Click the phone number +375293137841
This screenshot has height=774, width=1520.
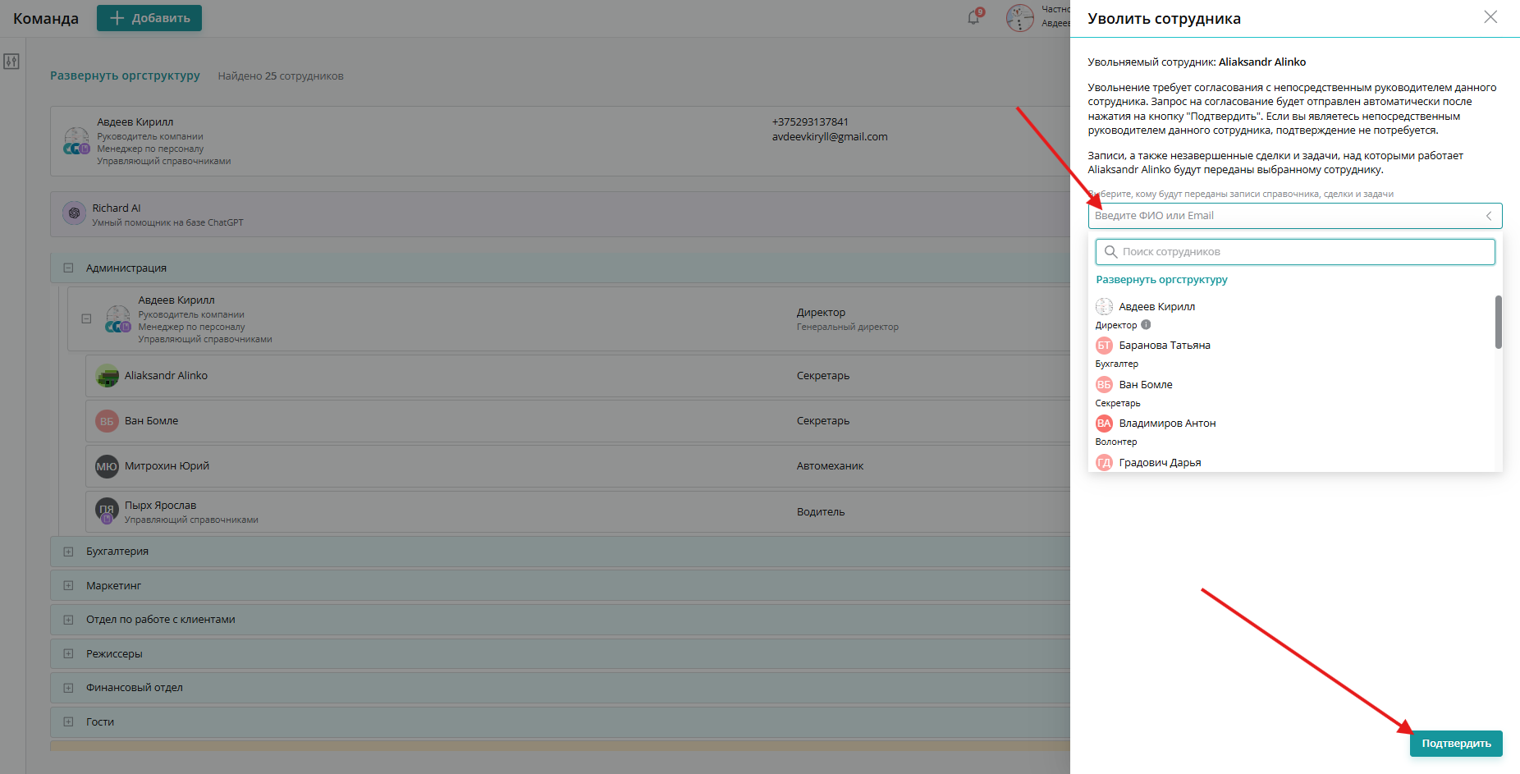click(810, 122)
